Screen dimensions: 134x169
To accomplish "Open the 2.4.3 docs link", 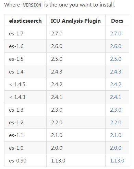I will [115, 72].
